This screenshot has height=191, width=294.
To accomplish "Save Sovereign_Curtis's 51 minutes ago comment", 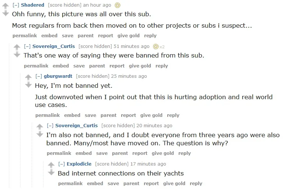I will (x=79, y=66).
